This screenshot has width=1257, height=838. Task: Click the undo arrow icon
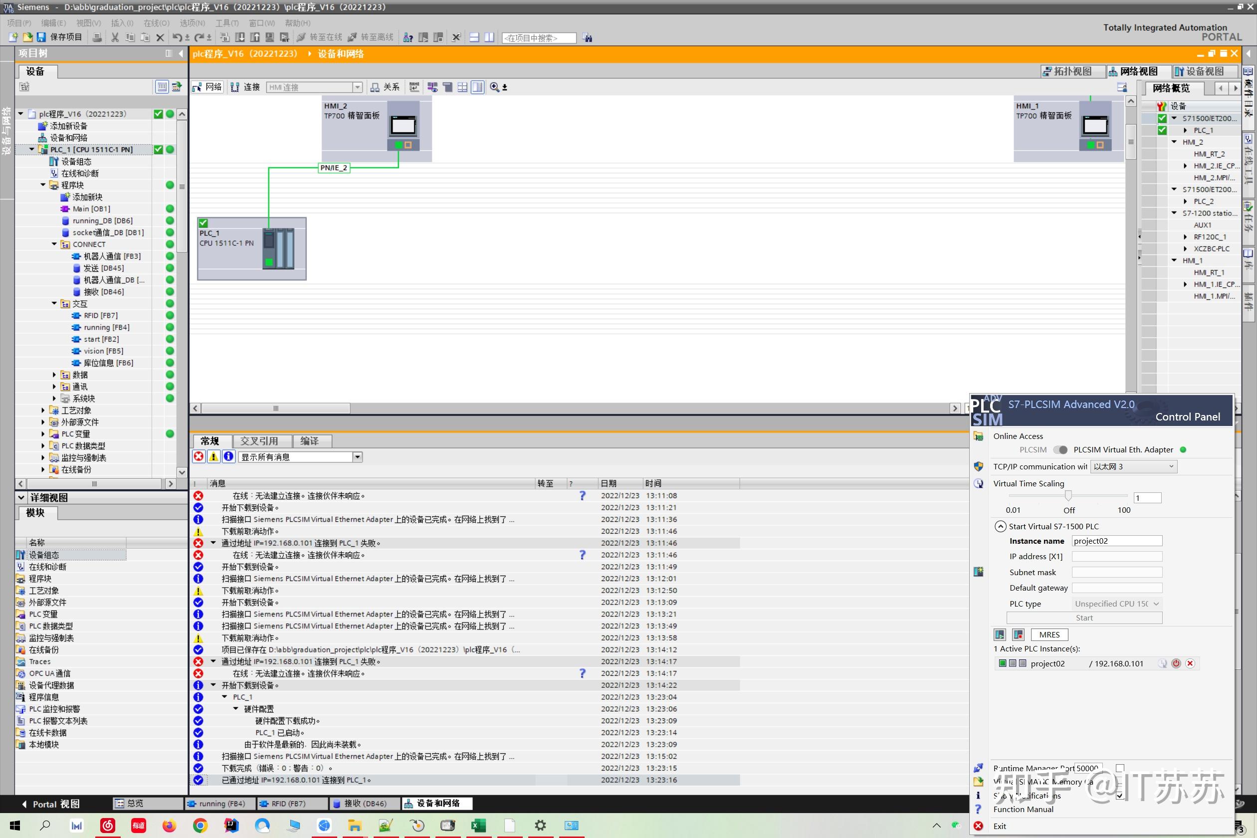pyautogui.click(x=177, y=37)
